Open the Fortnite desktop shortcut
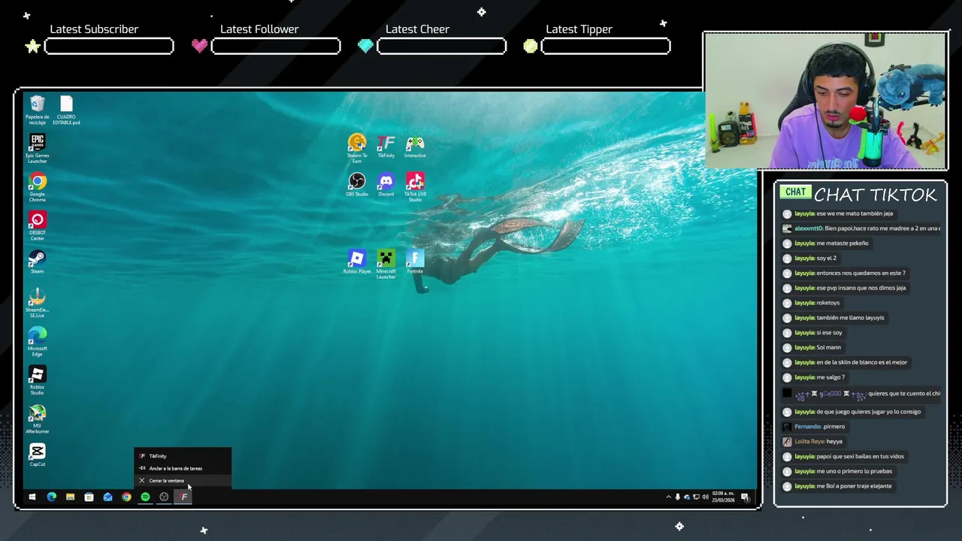962x541 pixels. pyautogui.click(x=415, y=262)
